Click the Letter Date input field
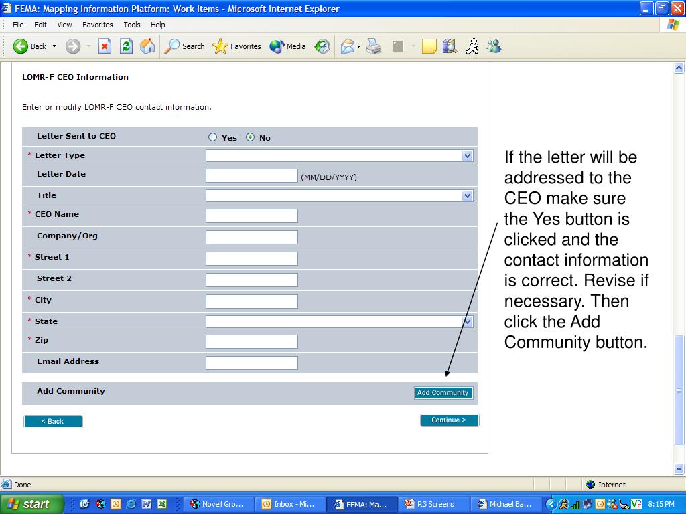Image resolution: width=686 pixels, height=514 pixels. tap(252, 176)
